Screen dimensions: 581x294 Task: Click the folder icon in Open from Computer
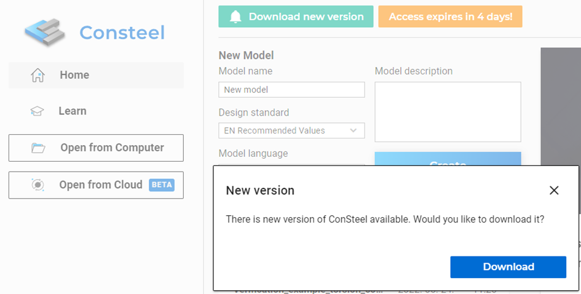pyautogui.click(x=38, y=148)
